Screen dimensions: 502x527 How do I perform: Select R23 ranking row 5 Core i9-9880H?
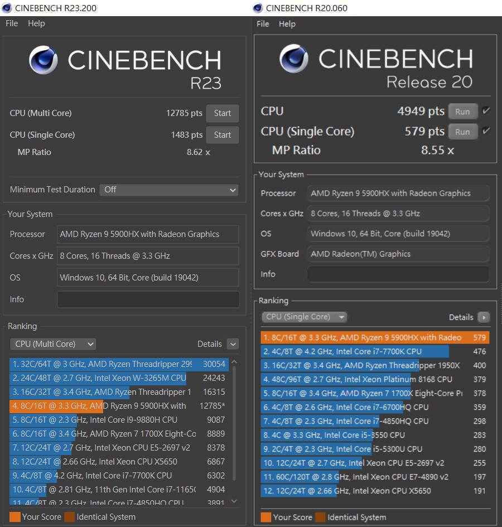[x=119, y=420]
